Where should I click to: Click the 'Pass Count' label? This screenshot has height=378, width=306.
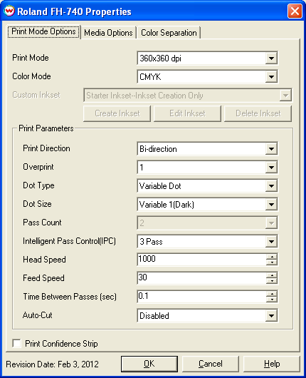[x=42, y=223]
